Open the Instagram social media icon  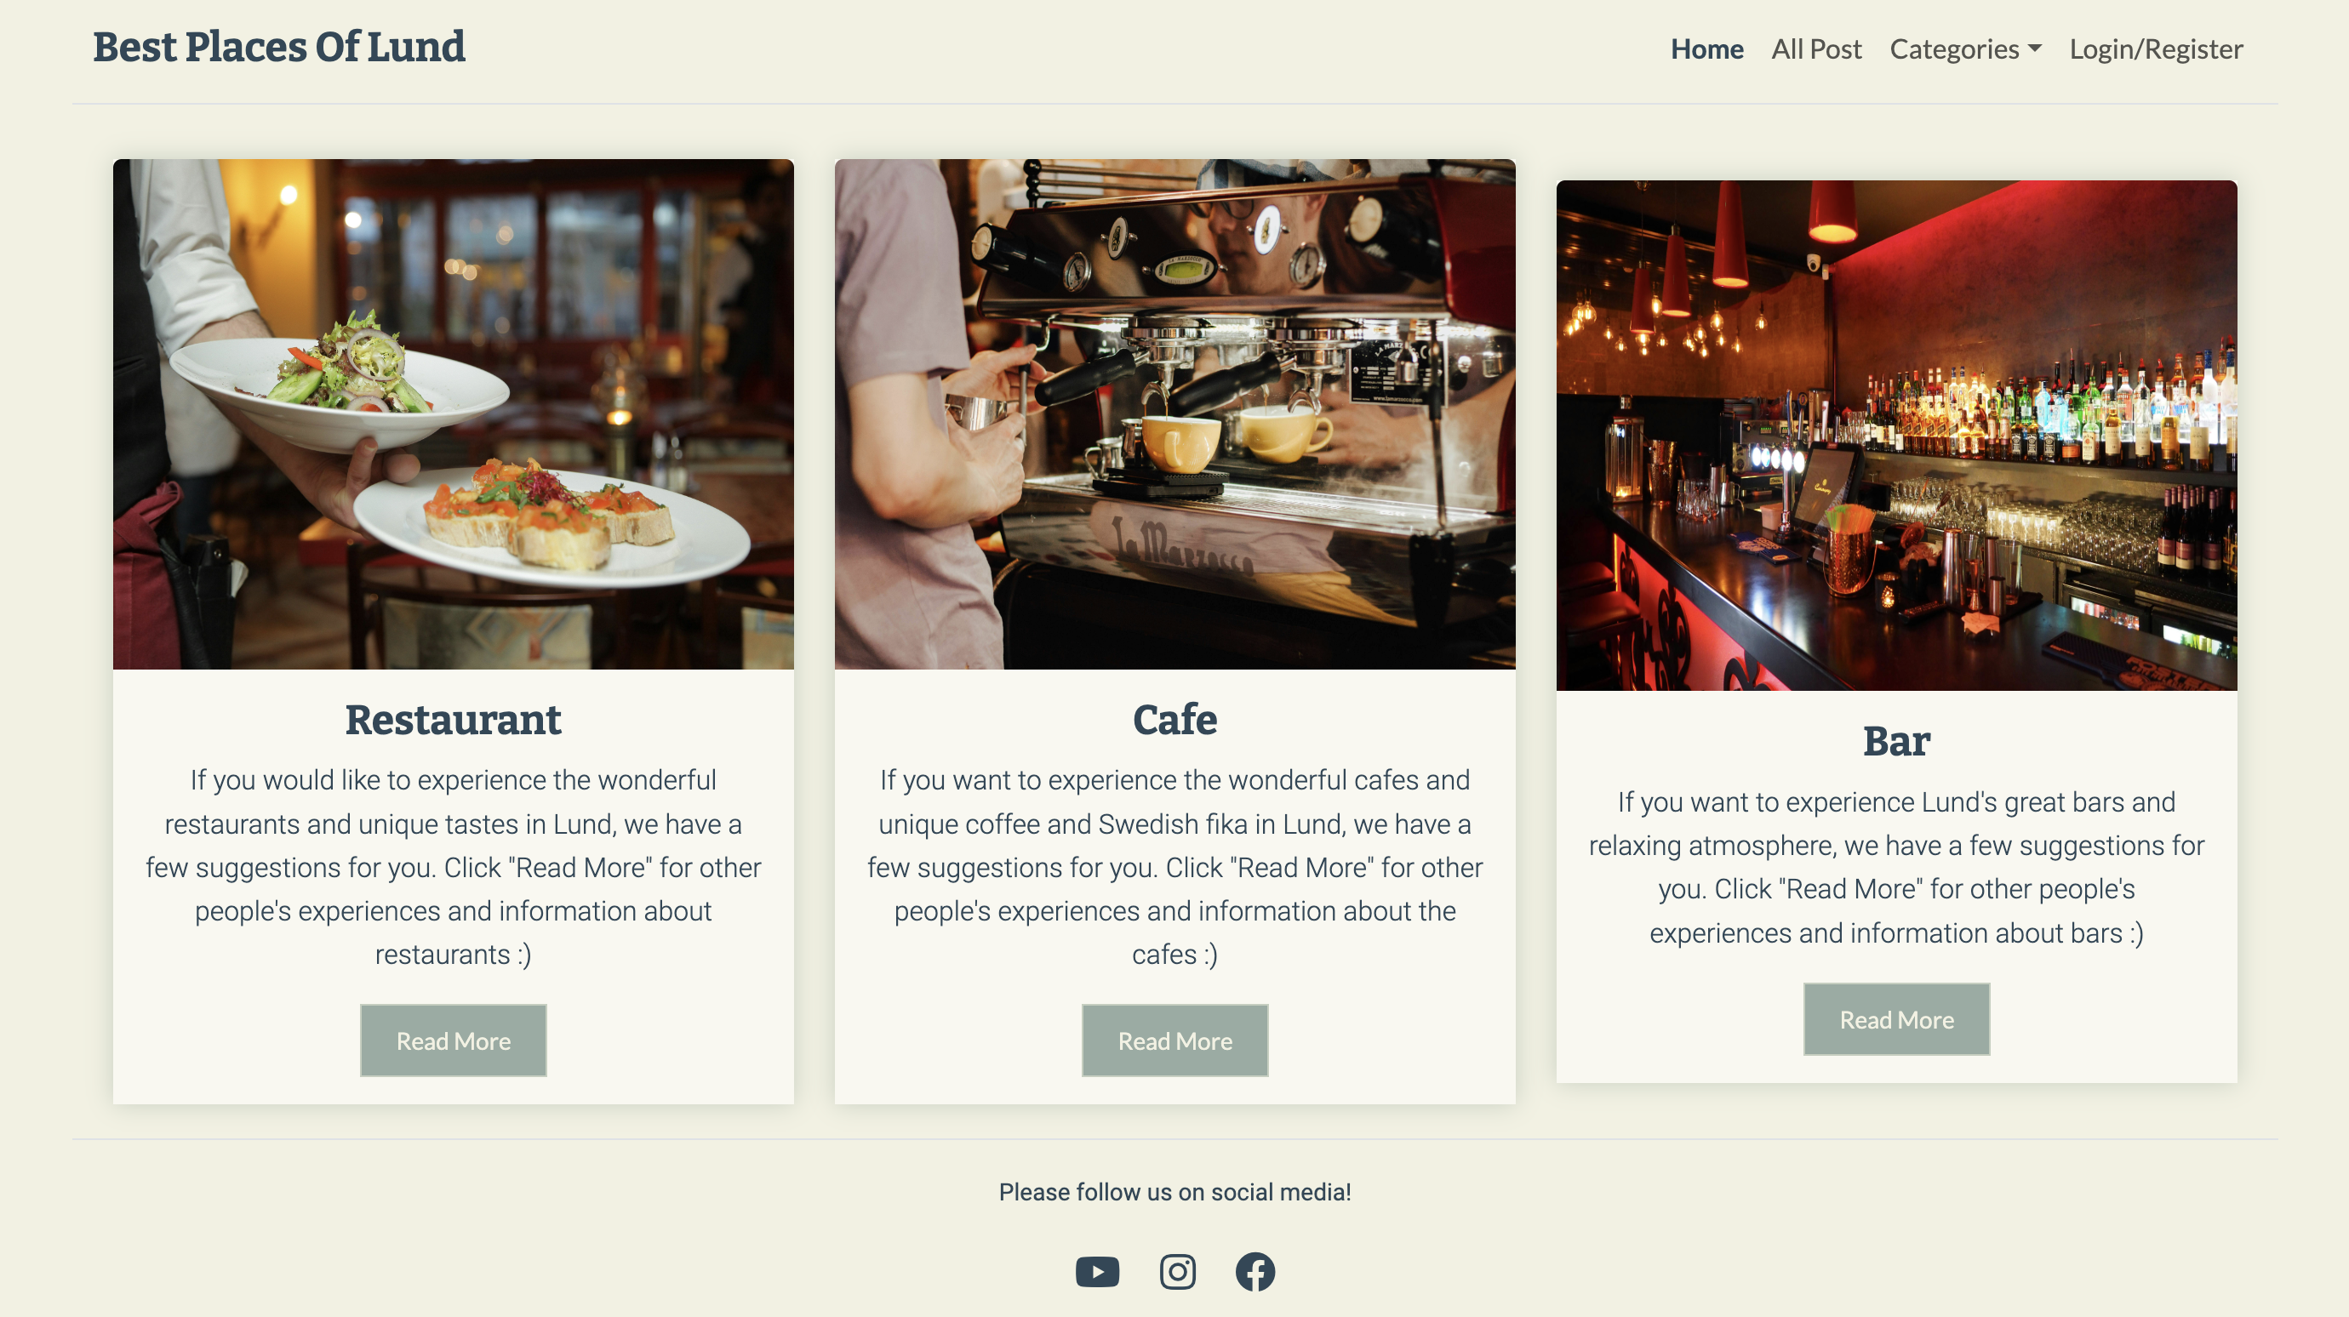point(1177,1271)
